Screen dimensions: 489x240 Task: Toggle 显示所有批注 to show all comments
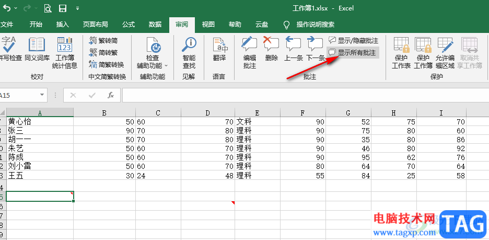[353, 52]
